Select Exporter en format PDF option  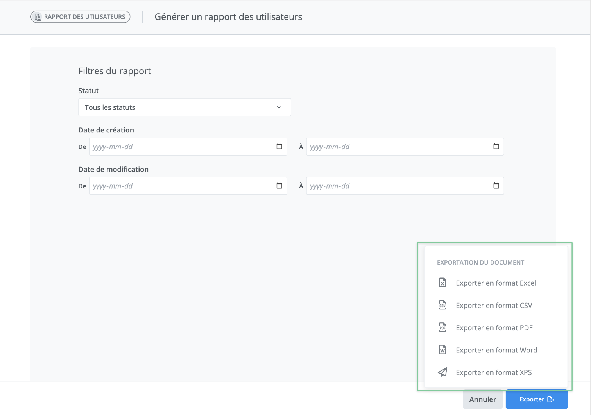pyautogui.click(x=494, y=328)
